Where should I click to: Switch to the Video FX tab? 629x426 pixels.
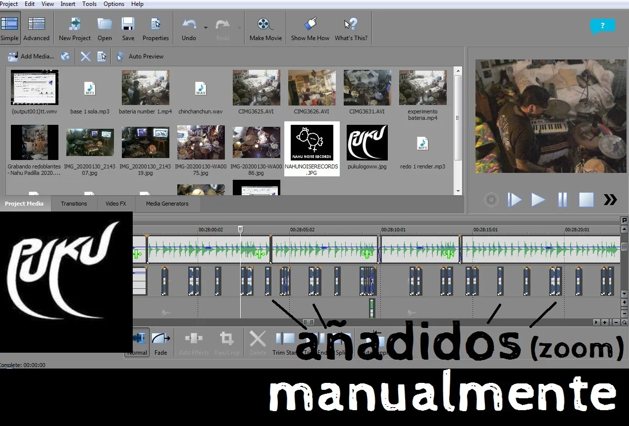point(116,204)
